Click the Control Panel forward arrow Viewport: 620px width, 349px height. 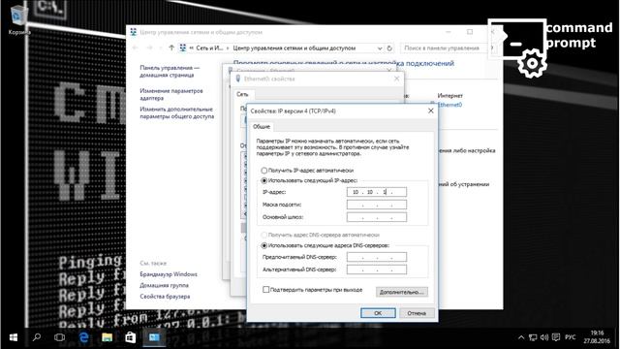coord(149,48)
